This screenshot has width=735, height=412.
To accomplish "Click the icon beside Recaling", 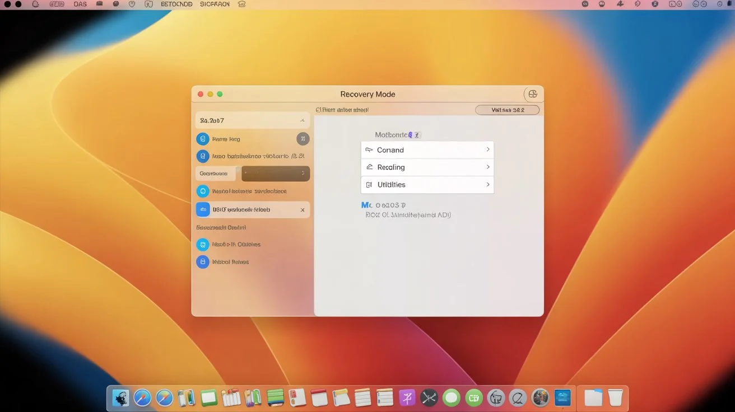I will [x=369, y=167].
